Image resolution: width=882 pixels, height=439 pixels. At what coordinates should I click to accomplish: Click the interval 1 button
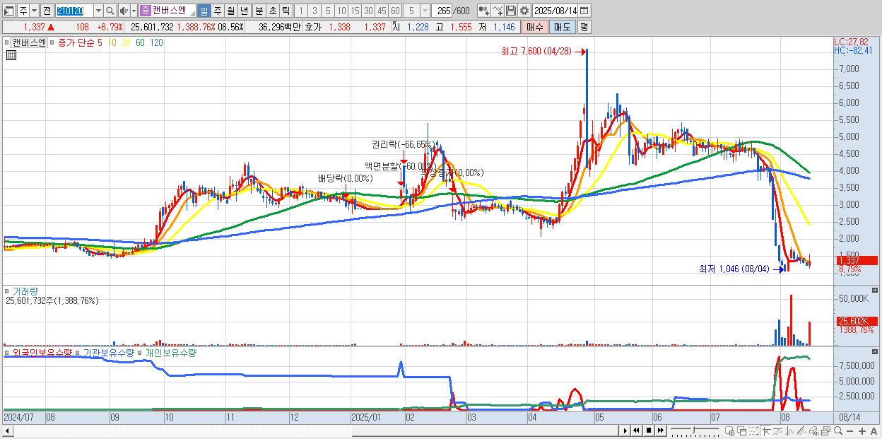coord(301,11)
